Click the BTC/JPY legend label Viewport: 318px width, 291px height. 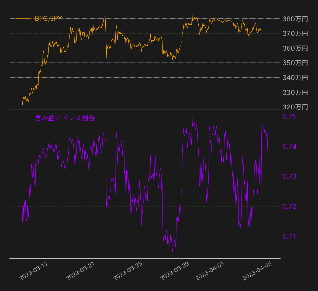click(x=49, y=18)
